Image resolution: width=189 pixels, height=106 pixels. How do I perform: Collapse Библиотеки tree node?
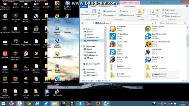click(x=82, y=46)
